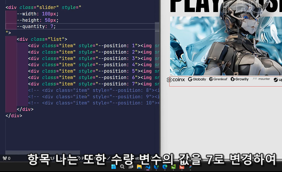Screen dimensions: 282x172
Task: Click the Globally logo in the slider
Action: pyautogui.click(x=197, y=79)
